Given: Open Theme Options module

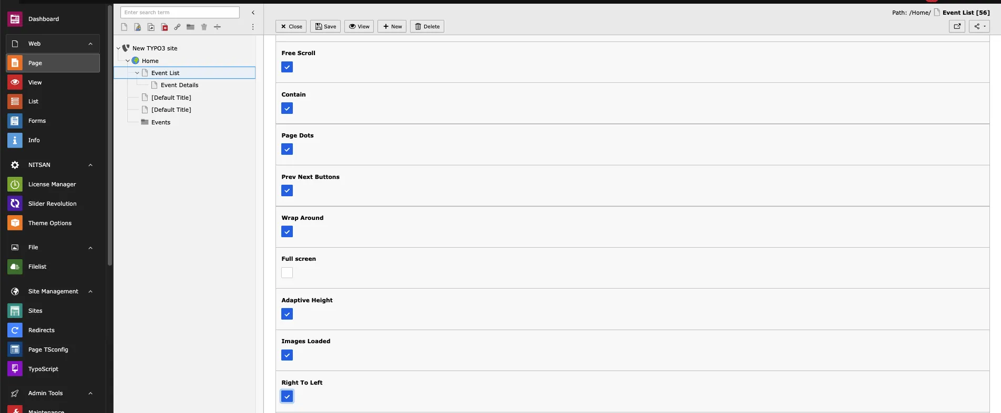Looking at the screenshot, I should click(53, 223).
